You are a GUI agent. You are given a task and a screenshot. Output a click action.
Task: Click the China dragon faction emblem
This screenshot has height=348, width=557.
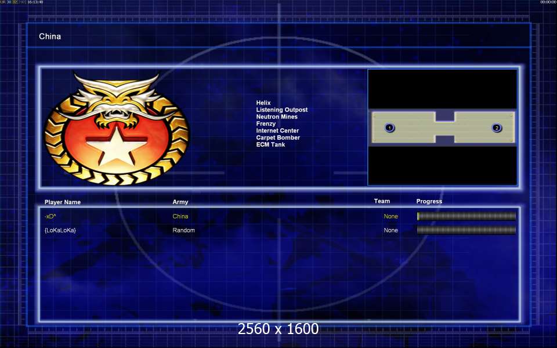(x=117, y=129)
